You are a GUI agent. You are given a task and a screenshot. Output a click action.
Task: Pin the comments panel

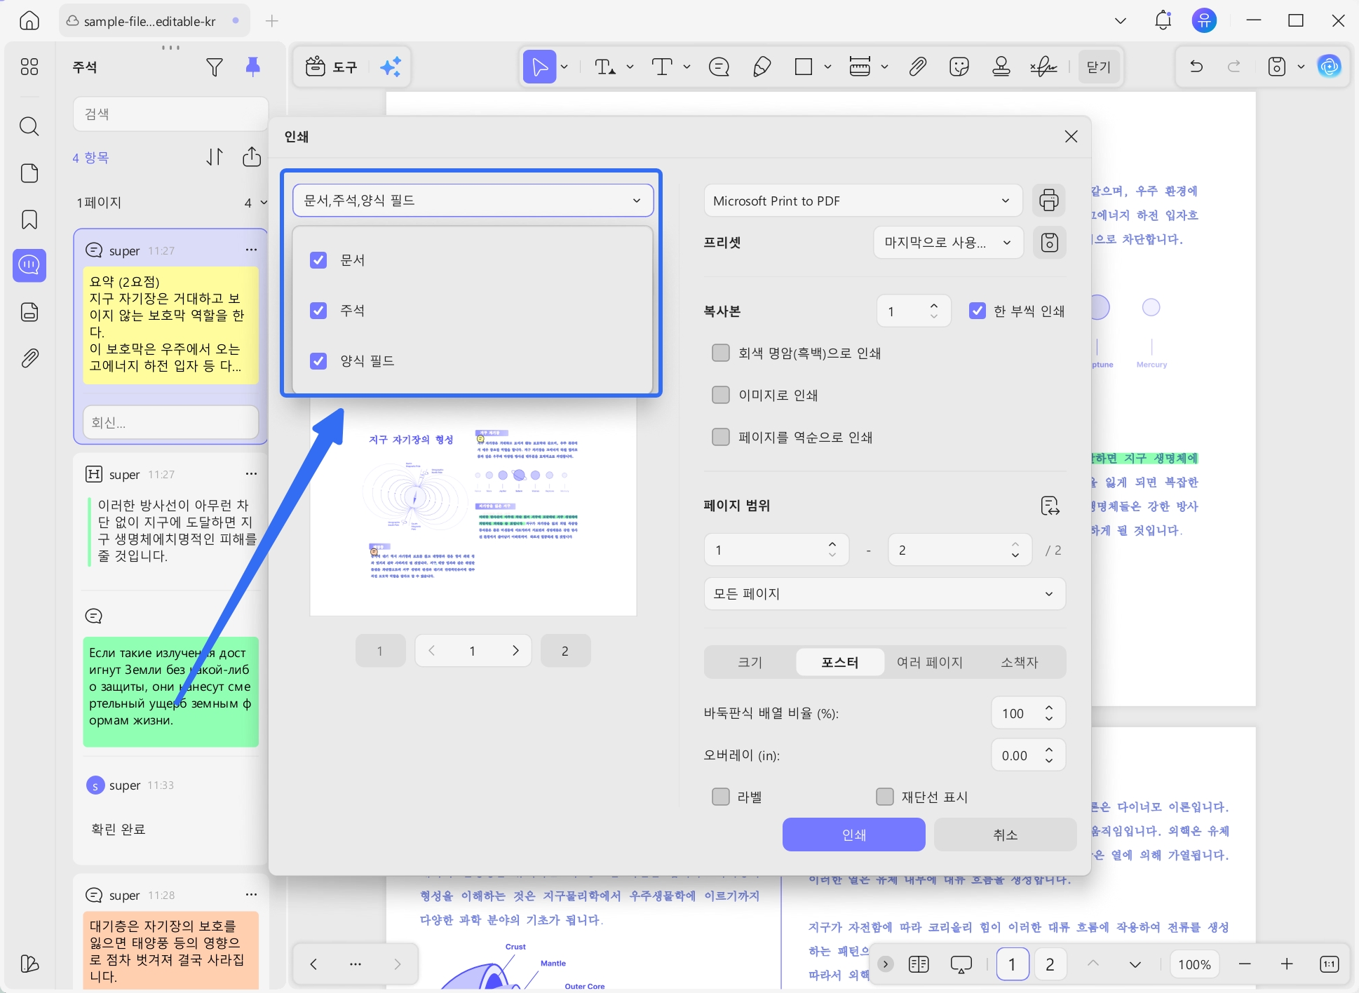pos(253,67)
